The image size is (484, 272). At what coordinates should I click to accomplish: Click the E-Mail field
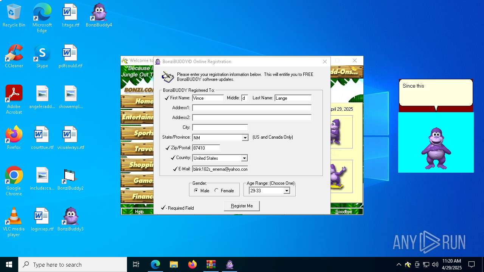(220, 169)
